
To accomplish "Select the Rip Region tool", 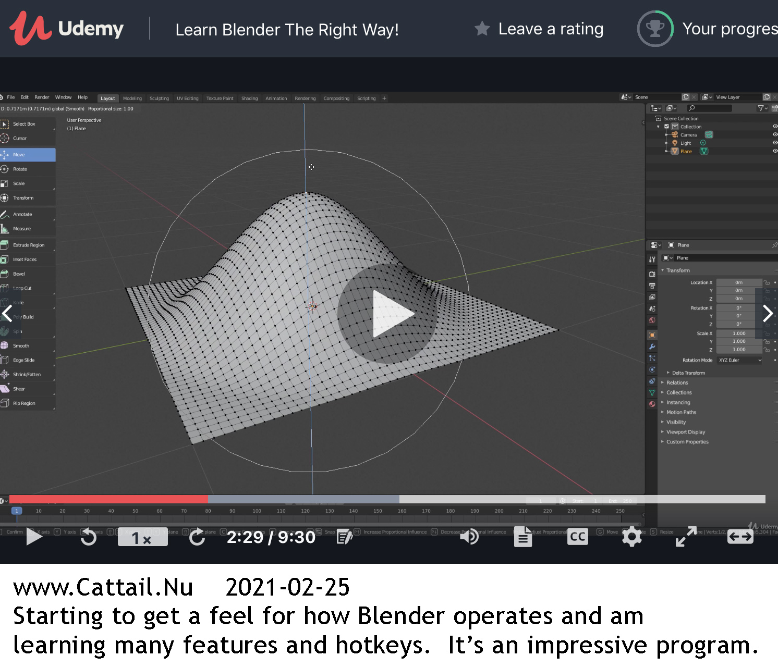I will tap(28, 403).
